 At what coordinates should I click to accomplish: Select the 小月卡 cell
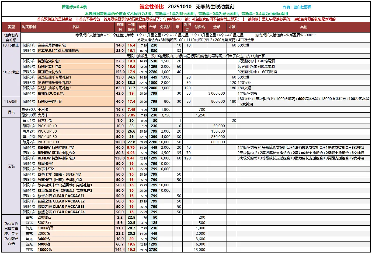click(43, 109)
